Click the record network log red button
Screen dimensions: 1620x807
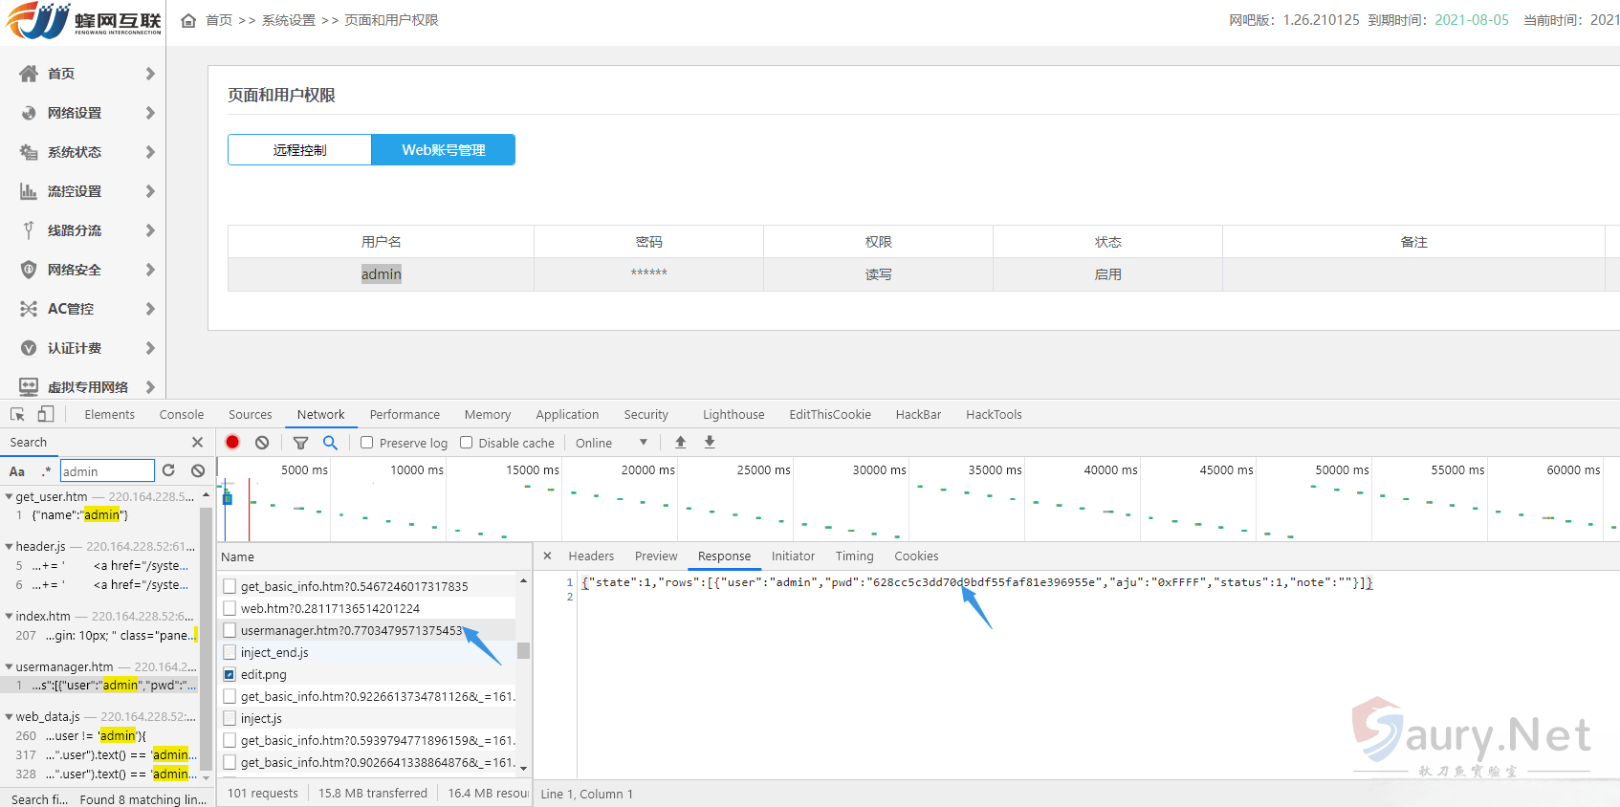tap(232, 443)
